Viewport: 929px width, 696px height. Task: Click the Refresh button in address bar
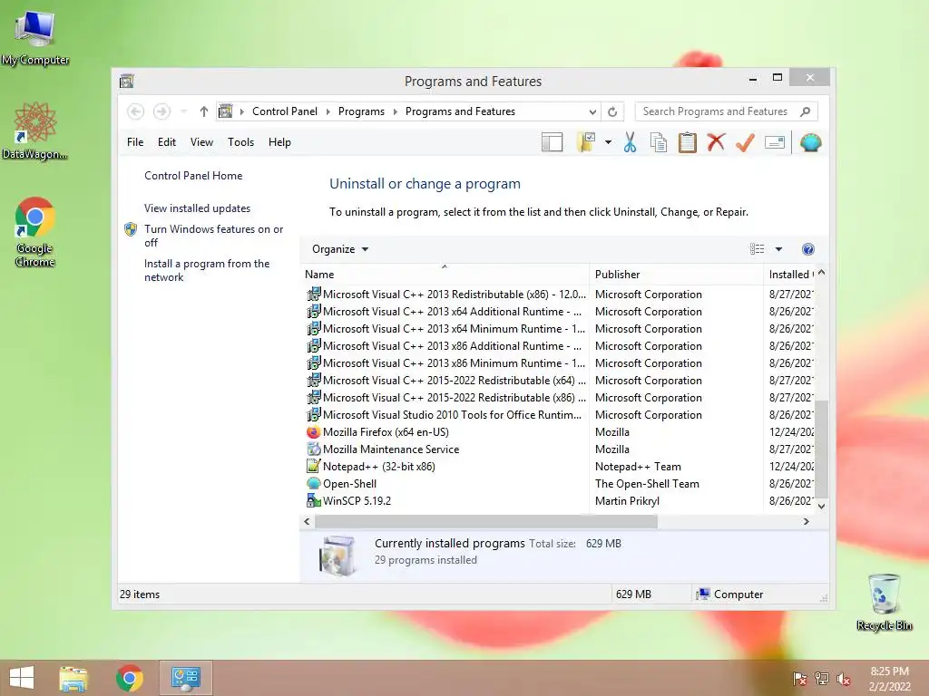pyautogui.click(x=612, y=111)
